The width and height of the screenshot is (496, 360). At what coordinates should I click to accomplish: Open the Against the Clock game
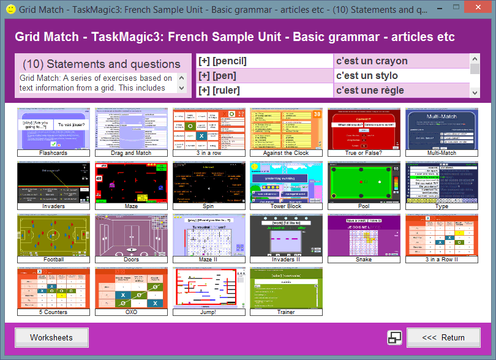[x=287, y=132]
